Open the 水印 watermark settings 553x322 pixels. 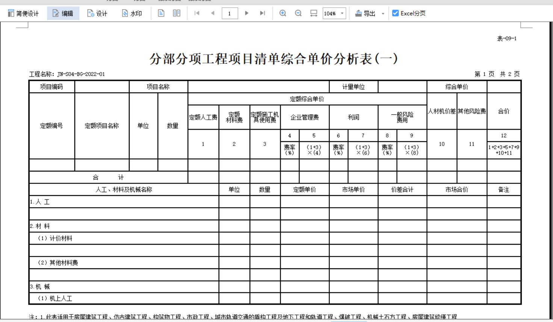coord(132,14)
